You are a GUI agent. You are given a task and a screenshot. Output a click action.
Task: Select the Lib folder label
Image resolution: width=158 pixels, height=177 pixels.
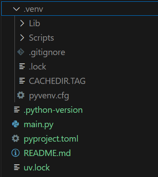click(35, 23)
